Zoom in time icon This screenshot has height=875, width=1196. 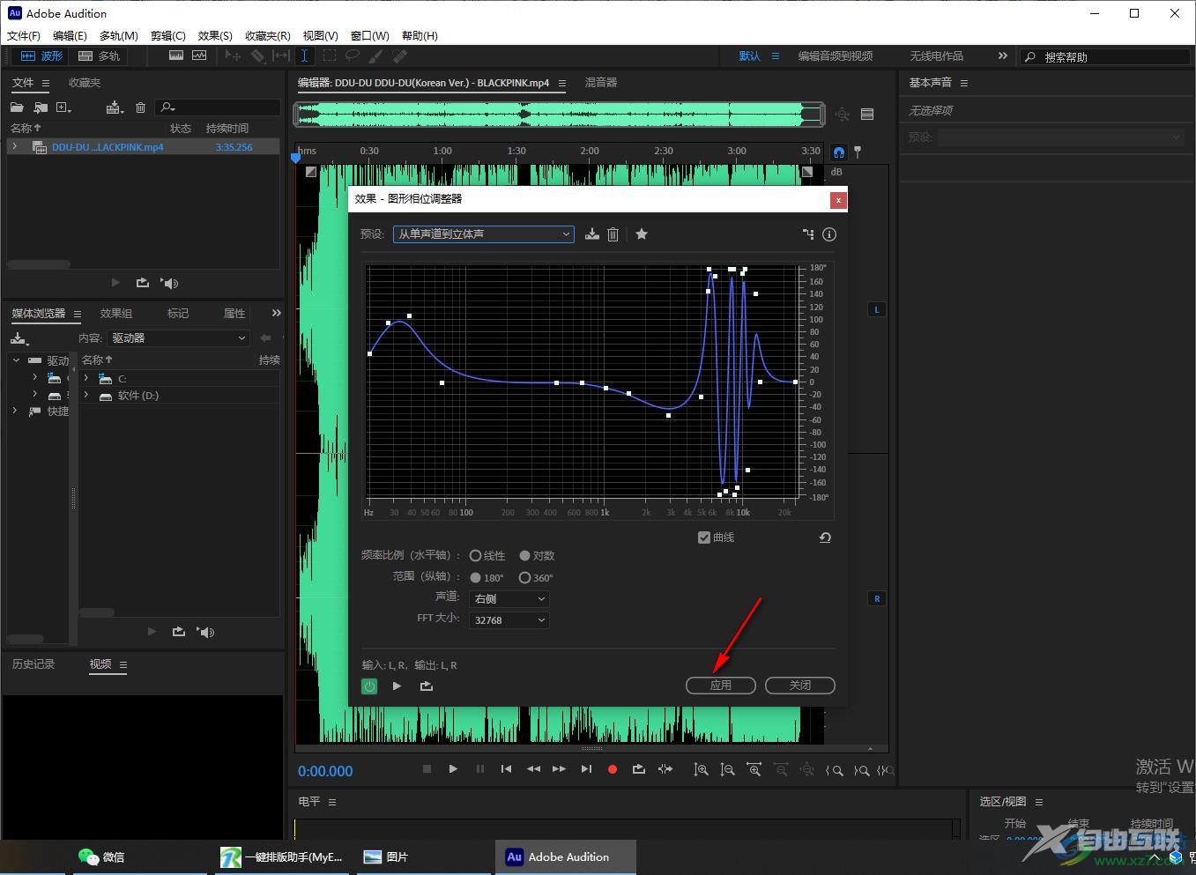[754, 769]
